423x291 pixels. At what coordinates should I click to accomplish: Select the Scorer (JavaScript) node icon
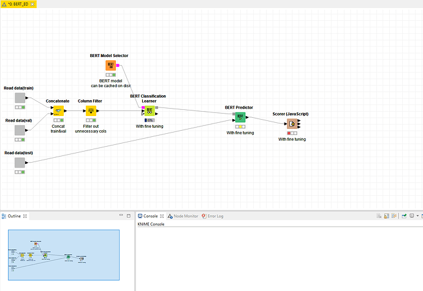pyautogui.click(x=292, y=124)
